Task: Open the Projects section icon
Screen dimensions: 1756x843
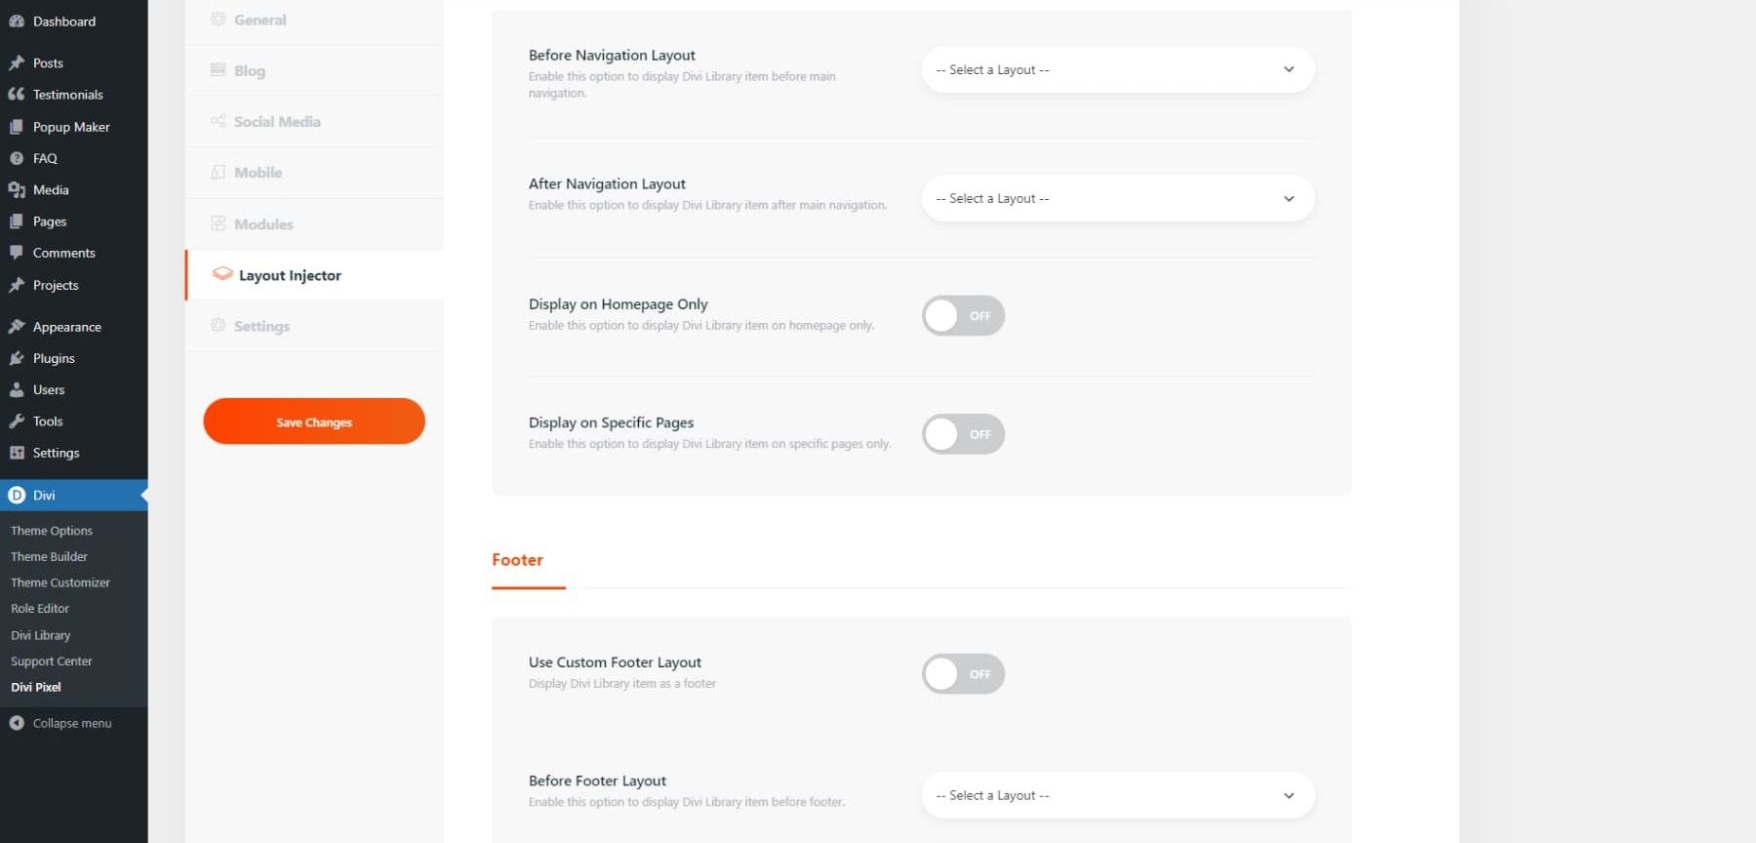Action: point(18,285)
